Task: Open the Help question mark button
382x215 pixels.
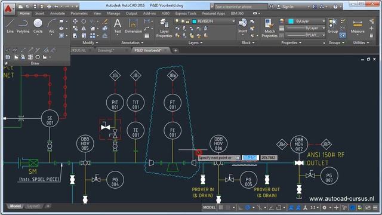Action: coord(335,7)
